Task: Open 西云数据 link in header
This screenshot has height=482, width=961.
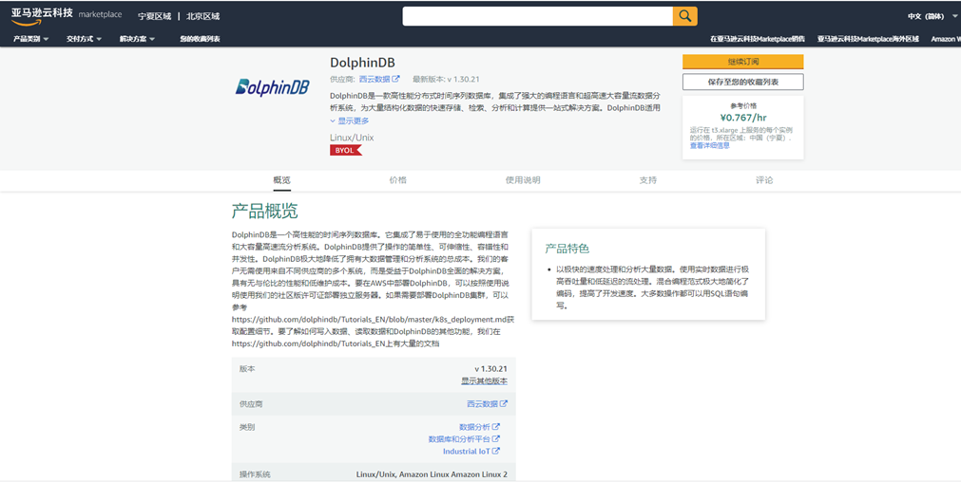Action: (375, 79)
